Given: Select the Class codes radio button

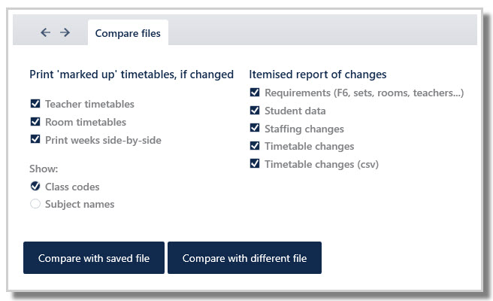Looking at the screenshot, I should click(35, 186).
